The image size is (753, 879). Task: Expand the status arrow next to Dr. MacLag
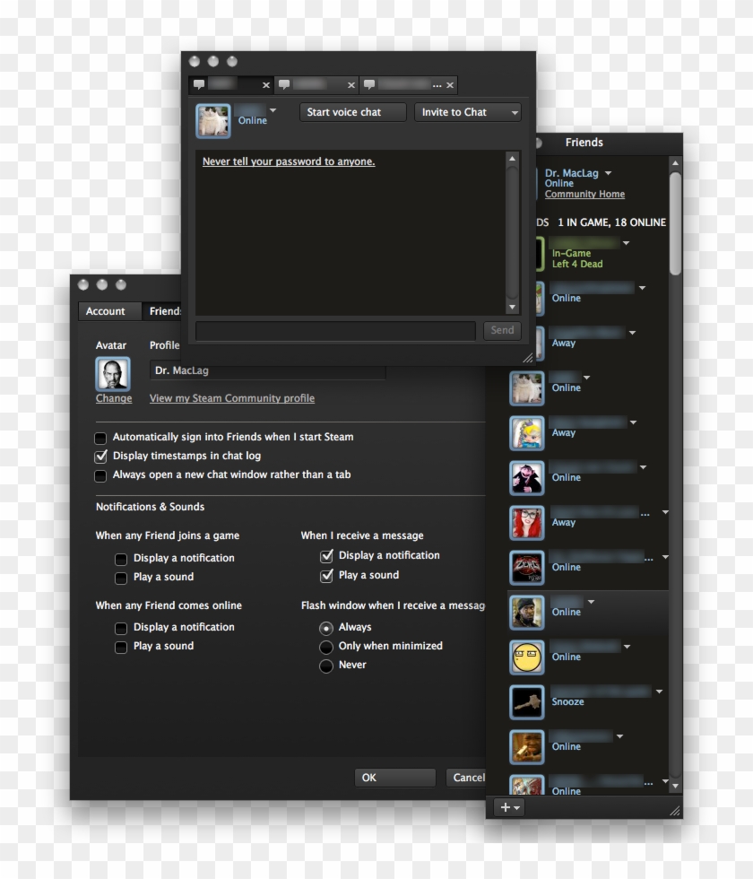[608, 172]
